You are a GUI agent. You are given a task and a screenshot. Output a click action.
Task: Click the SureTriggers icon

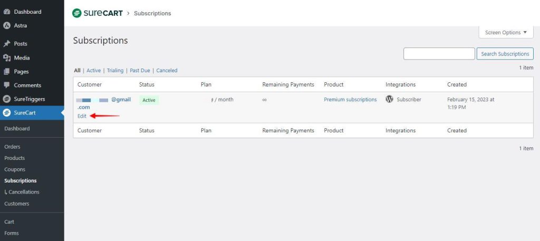tap(7, 99)
